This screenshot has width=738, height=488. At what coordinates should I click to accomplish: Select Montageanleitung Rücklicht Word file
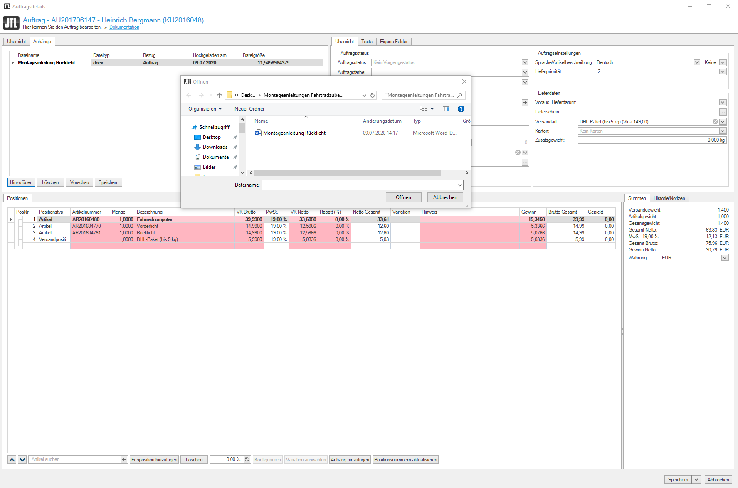(294, 133)
